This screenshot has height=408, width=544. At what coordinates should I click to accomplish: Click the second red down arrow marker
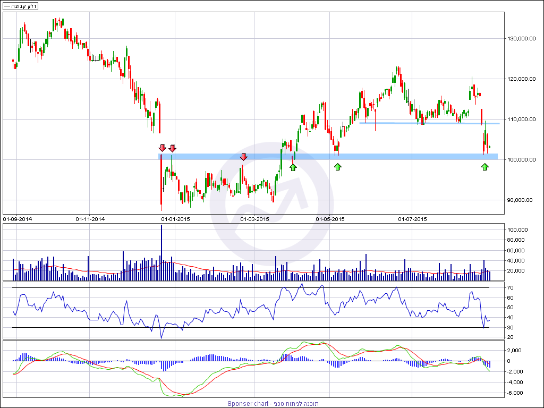[x=172, y=147]
